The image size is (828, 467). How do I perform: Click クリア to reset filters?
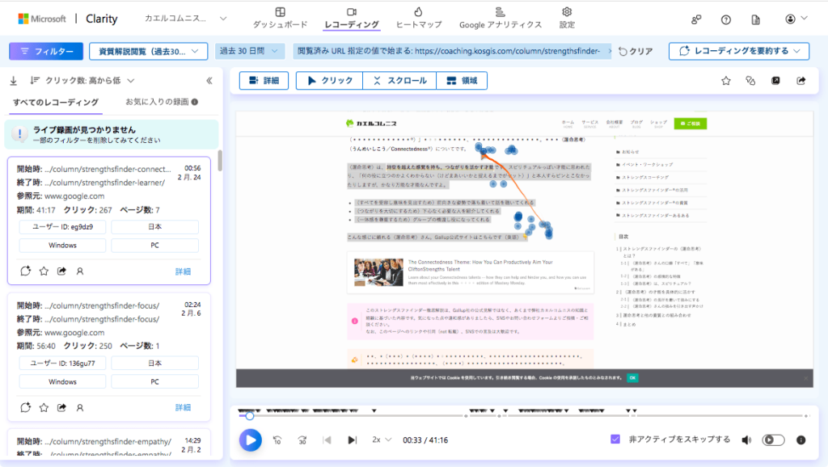point(636,51)
